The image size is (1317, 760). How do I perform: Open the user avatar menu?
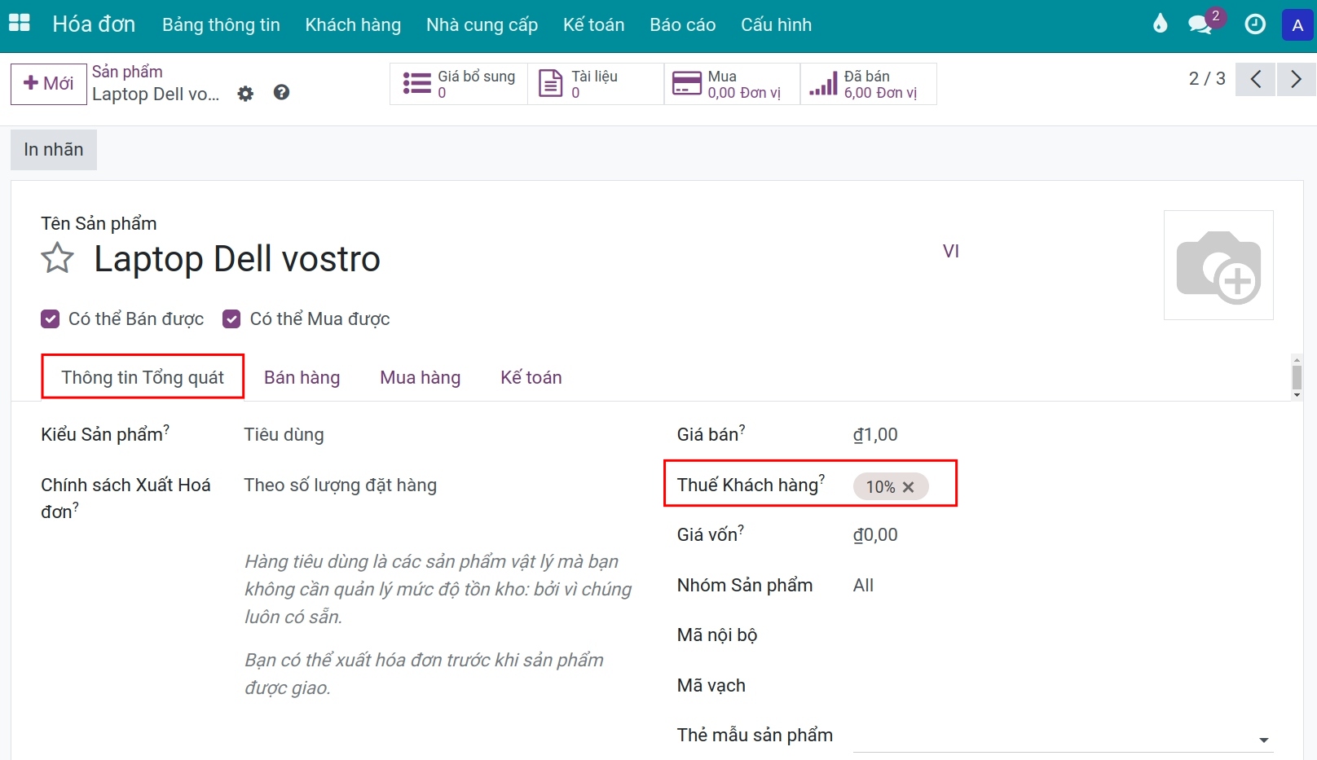(x=1297, y=25)
